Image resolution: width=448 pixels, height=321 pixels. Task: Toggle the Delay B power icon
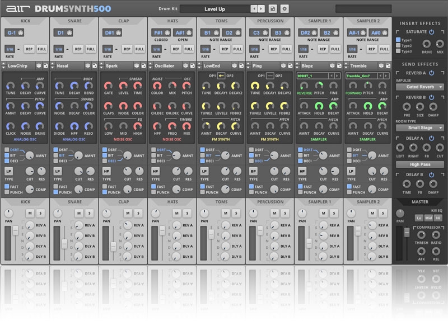pyautogui.click(x=431, y=175)
